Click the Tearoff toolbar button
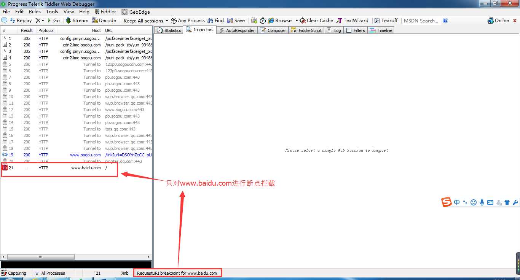 click(386, 21)
